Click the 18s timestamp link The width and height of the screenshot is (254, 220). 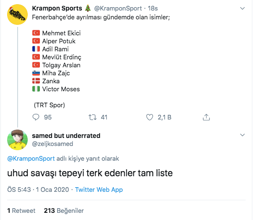click(151, 8)
